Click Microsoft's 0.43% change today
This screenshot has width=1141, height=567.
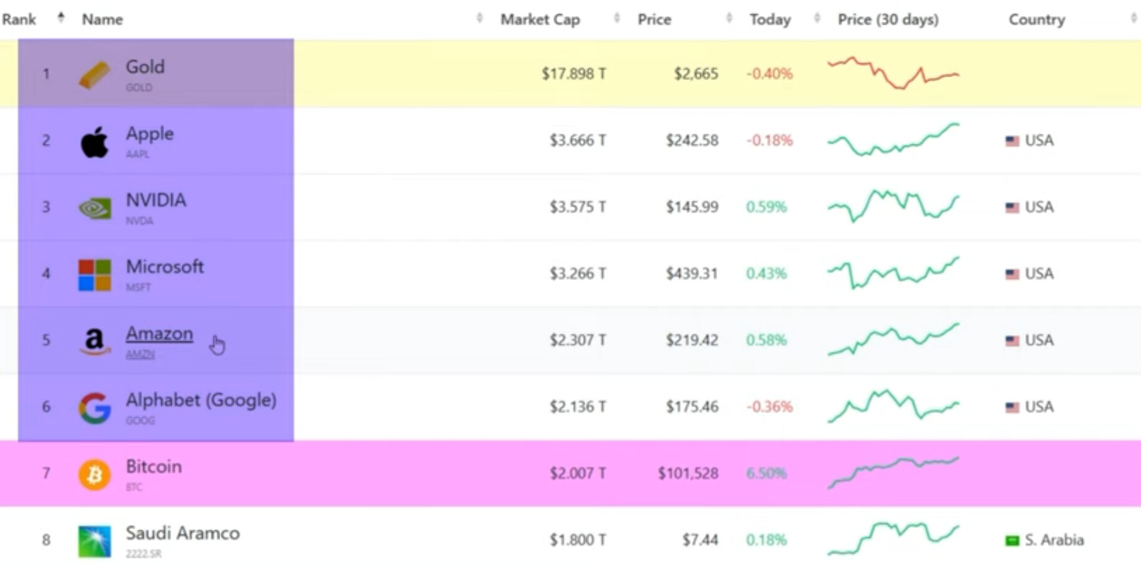(766, 274)
